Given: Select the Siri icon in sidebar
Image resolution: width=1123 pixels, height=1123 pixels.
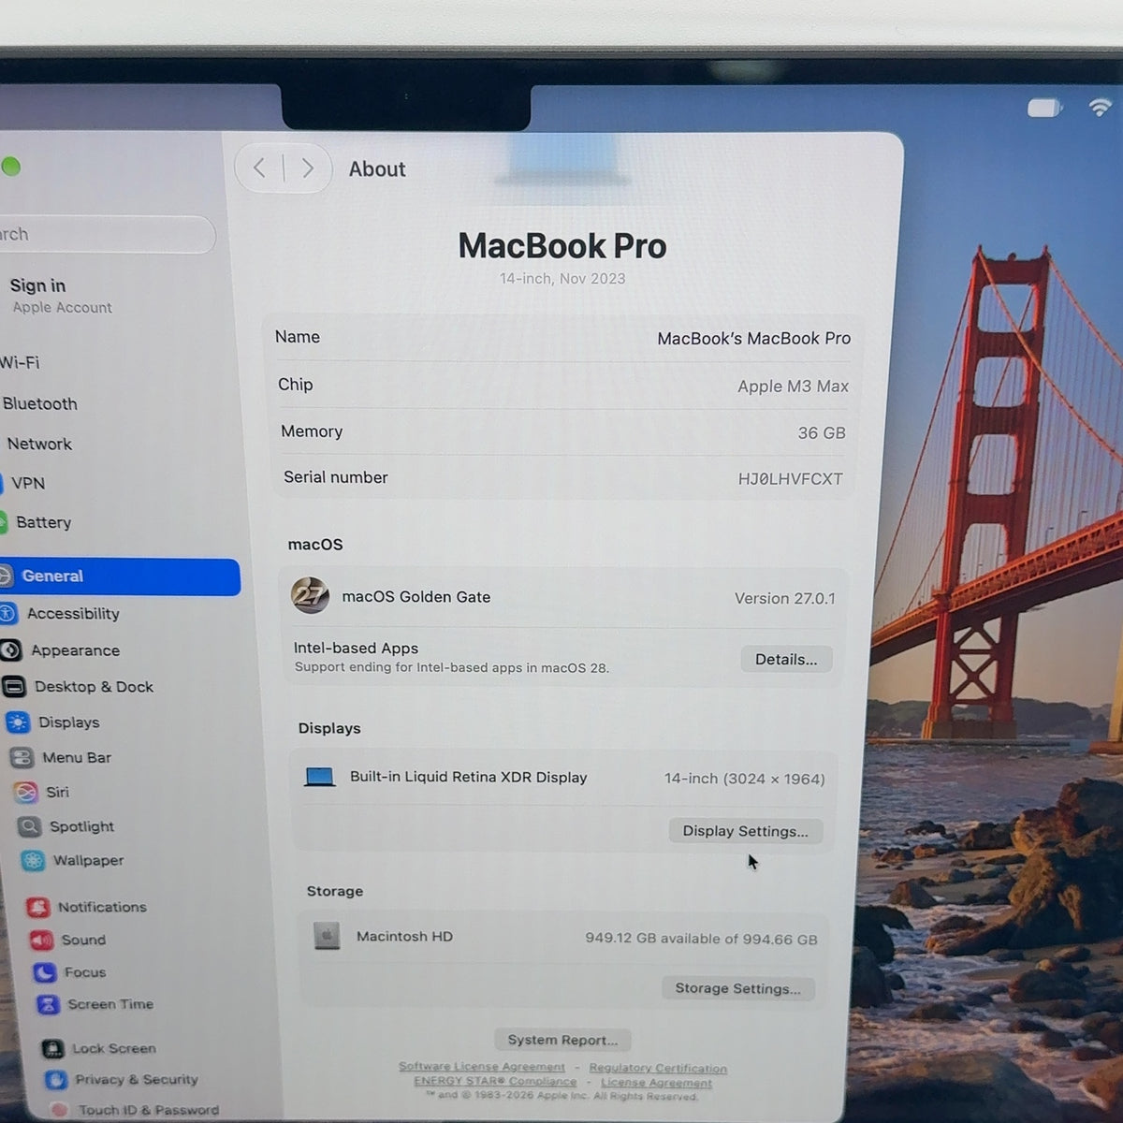Looking at the screenshot, I should coord(26,793).
